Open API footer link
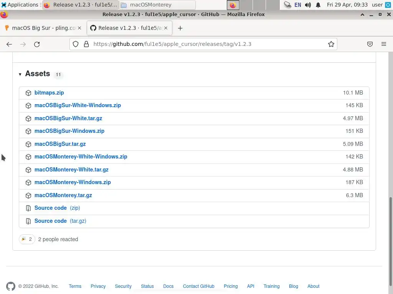This screenshot has height=294, width=393. tap(251, 286)
